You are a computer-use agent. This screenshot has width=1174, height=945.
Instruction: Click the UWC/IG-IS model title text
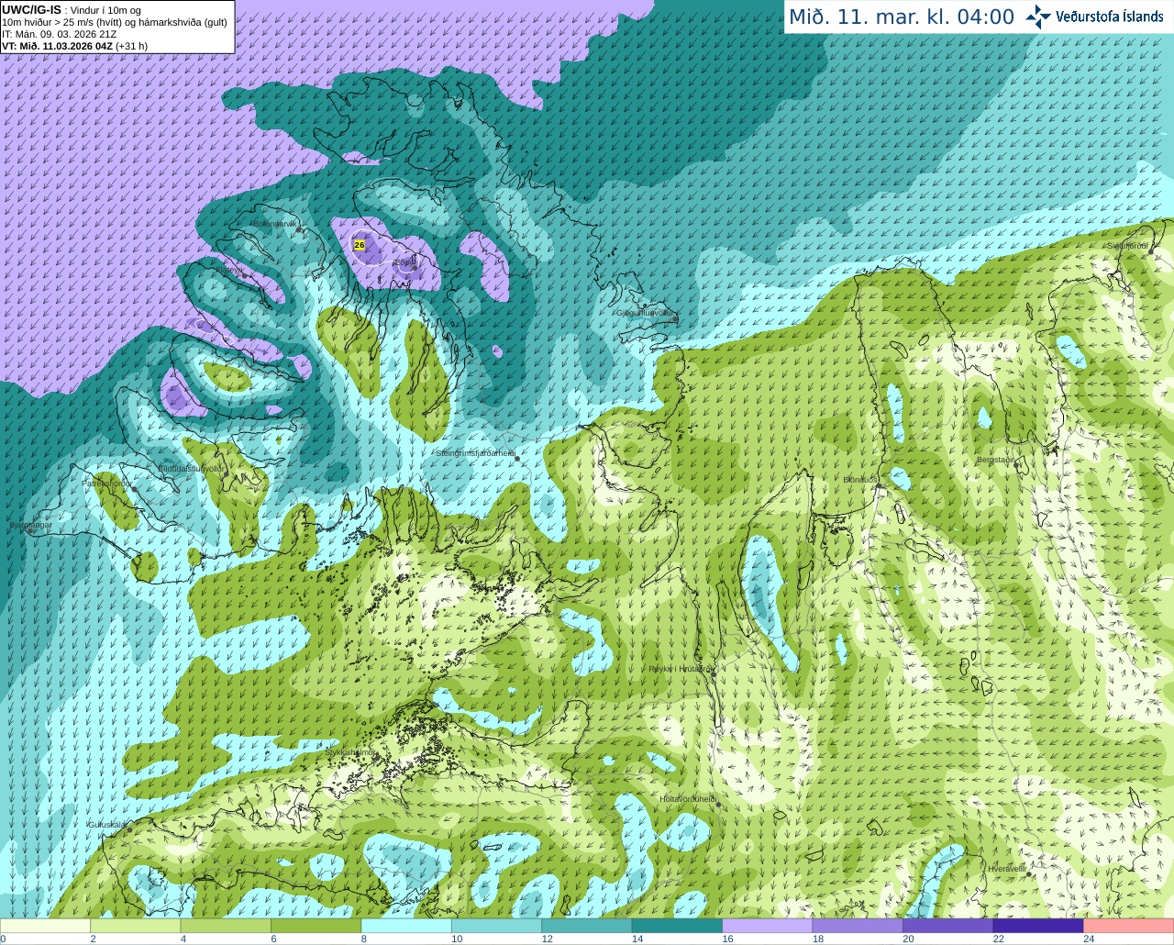point(31,9)
